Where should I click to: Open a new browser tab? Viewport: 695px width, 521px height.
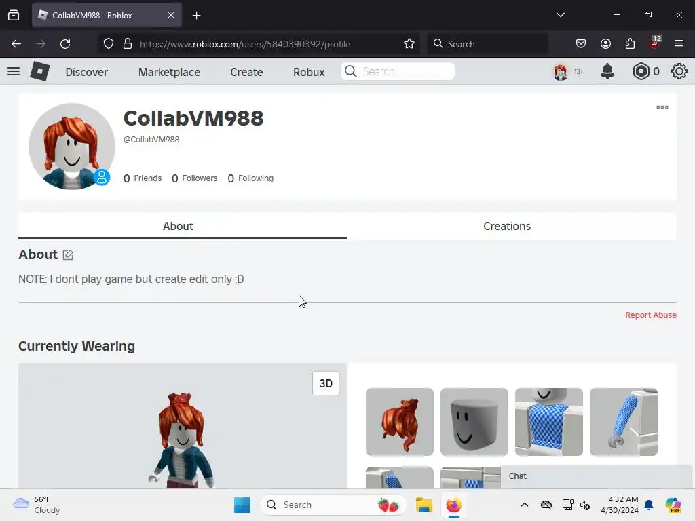pyautogui.click(x=196, y=16)
